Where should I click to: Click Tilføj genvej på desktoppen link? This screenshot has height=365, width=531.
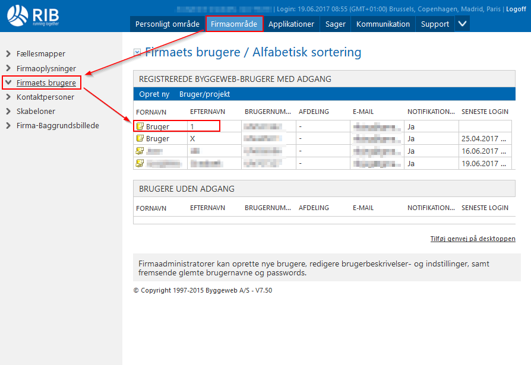pyautogui.click(x=473, y=239)
